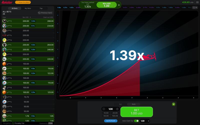Toggle Auto Cash Out switch

(136, 121)
